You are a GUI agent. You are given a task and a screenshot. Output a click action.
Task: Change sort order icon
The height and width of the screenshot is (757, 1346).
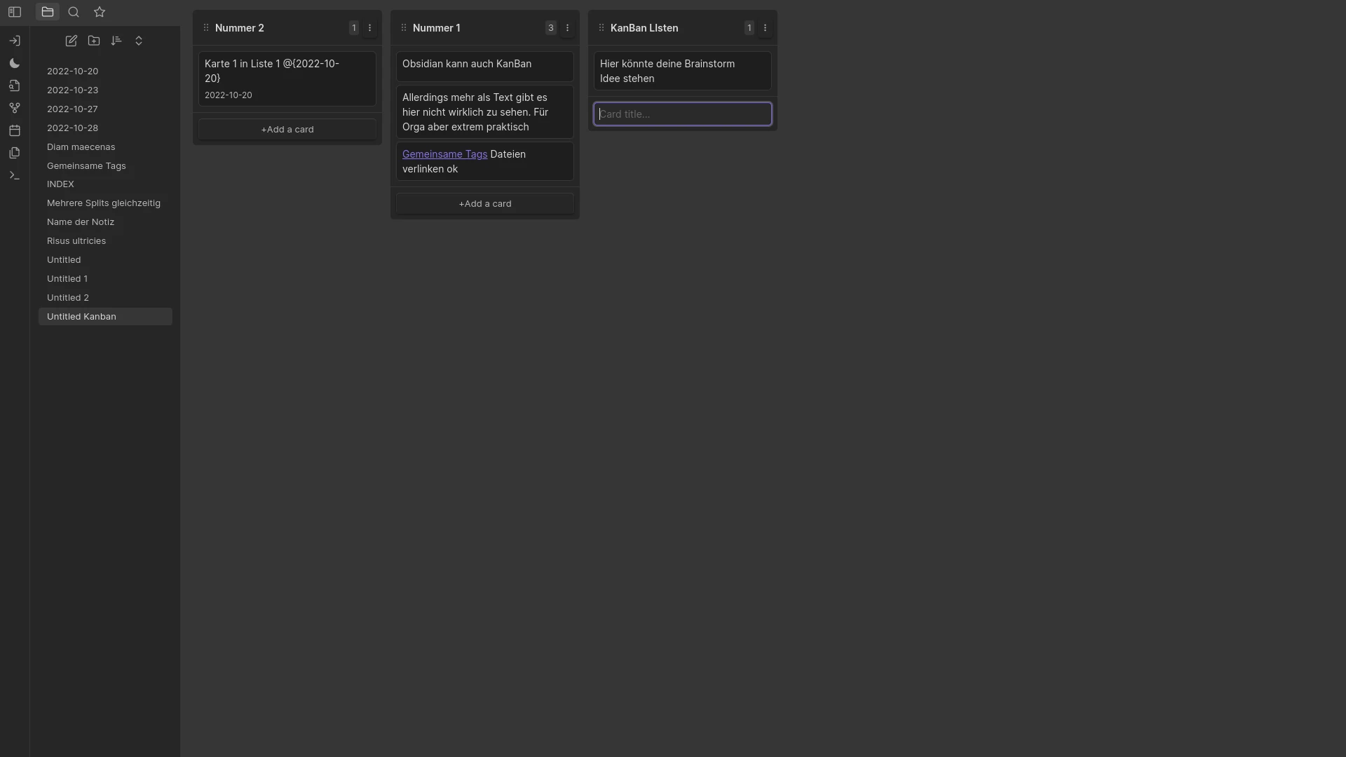116,41
